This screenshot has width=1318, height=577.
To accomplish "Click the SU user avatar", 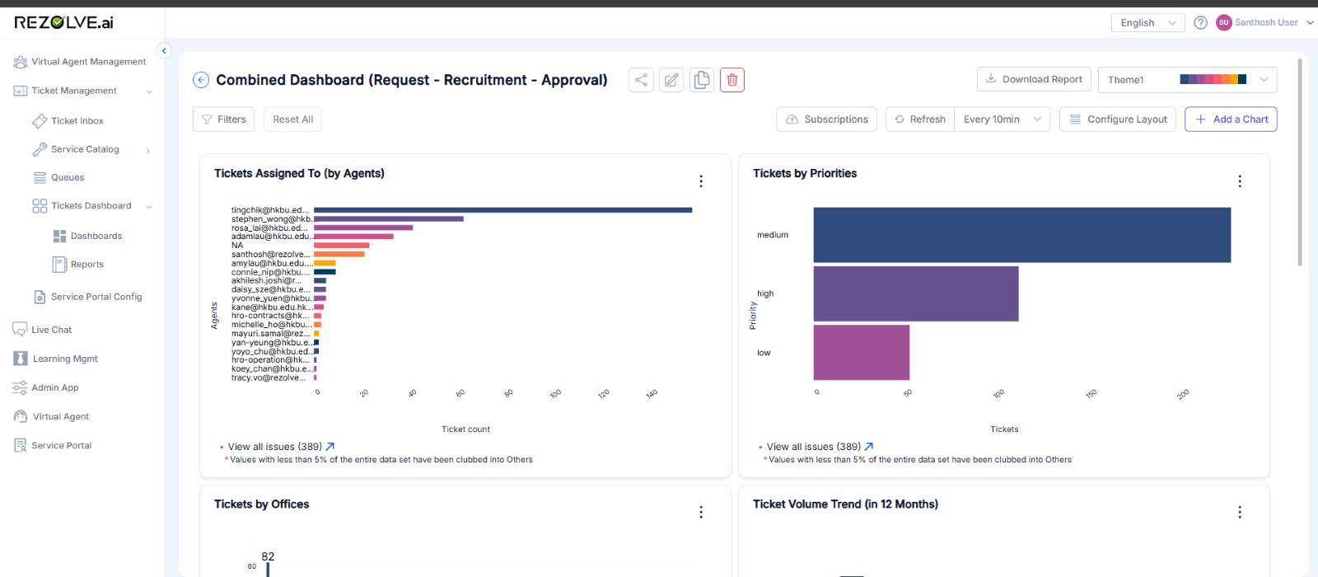I will [x=1224, y=22].
